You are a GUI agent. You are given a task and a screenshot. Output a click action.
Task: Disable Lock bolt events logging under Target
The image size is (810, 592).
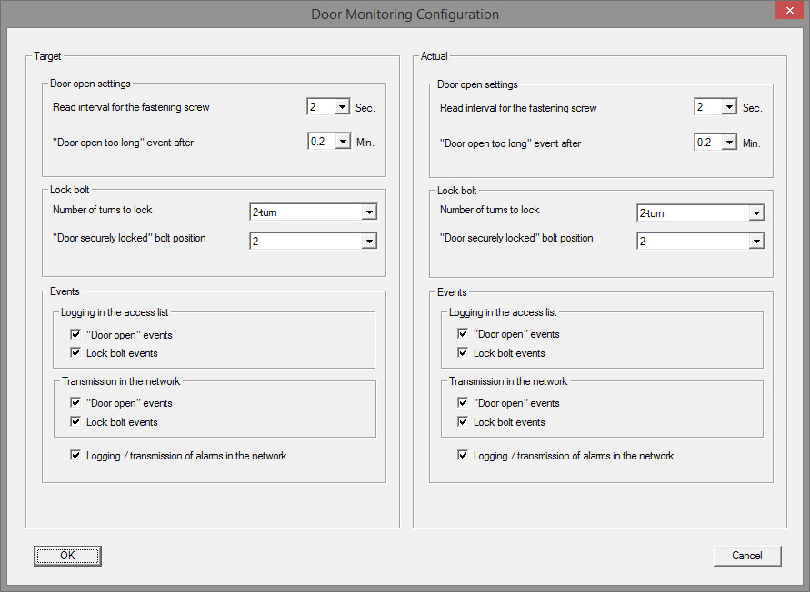click(x=75, y=352)
